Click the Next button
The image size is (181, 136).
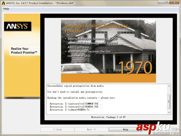[x=92, y=129]
